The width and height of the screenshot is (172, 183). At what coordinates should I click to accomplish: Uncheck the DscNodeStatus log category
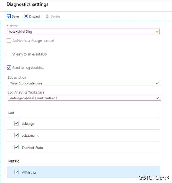(16, 147)
